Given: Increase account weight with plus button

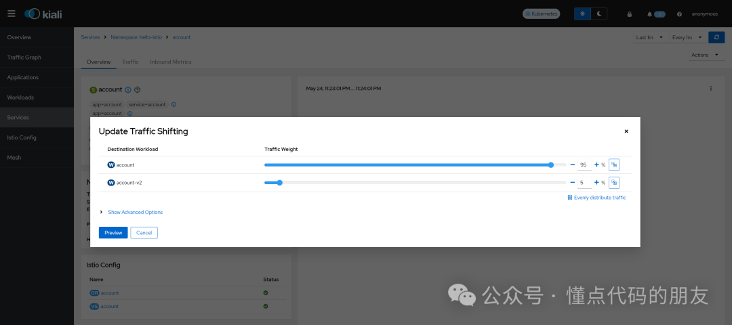Looking at the screenshot, I should point(596,165).
